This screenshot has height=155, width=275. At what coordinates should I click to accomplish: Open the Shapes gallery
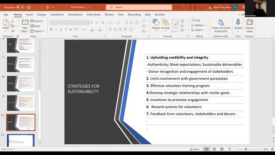156,25
